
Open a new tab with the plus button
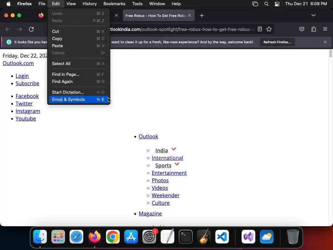point(202,16)
